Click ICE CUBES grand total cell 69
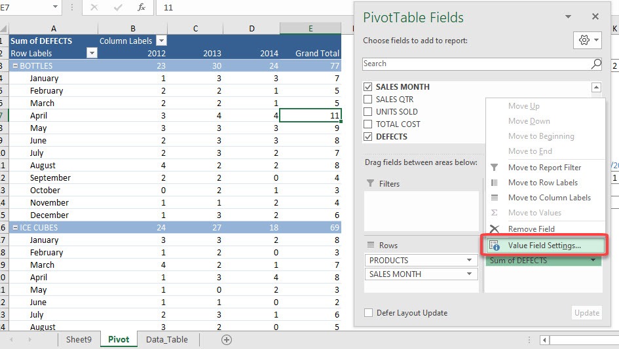The image size is (619, 349). [x=310, y=228]
